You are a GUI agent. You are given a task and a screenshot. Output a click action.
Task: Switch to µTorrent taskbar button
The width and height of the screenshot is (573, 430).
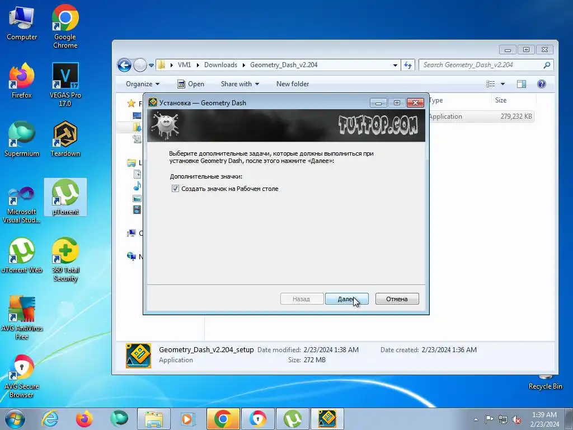(292, 419)
